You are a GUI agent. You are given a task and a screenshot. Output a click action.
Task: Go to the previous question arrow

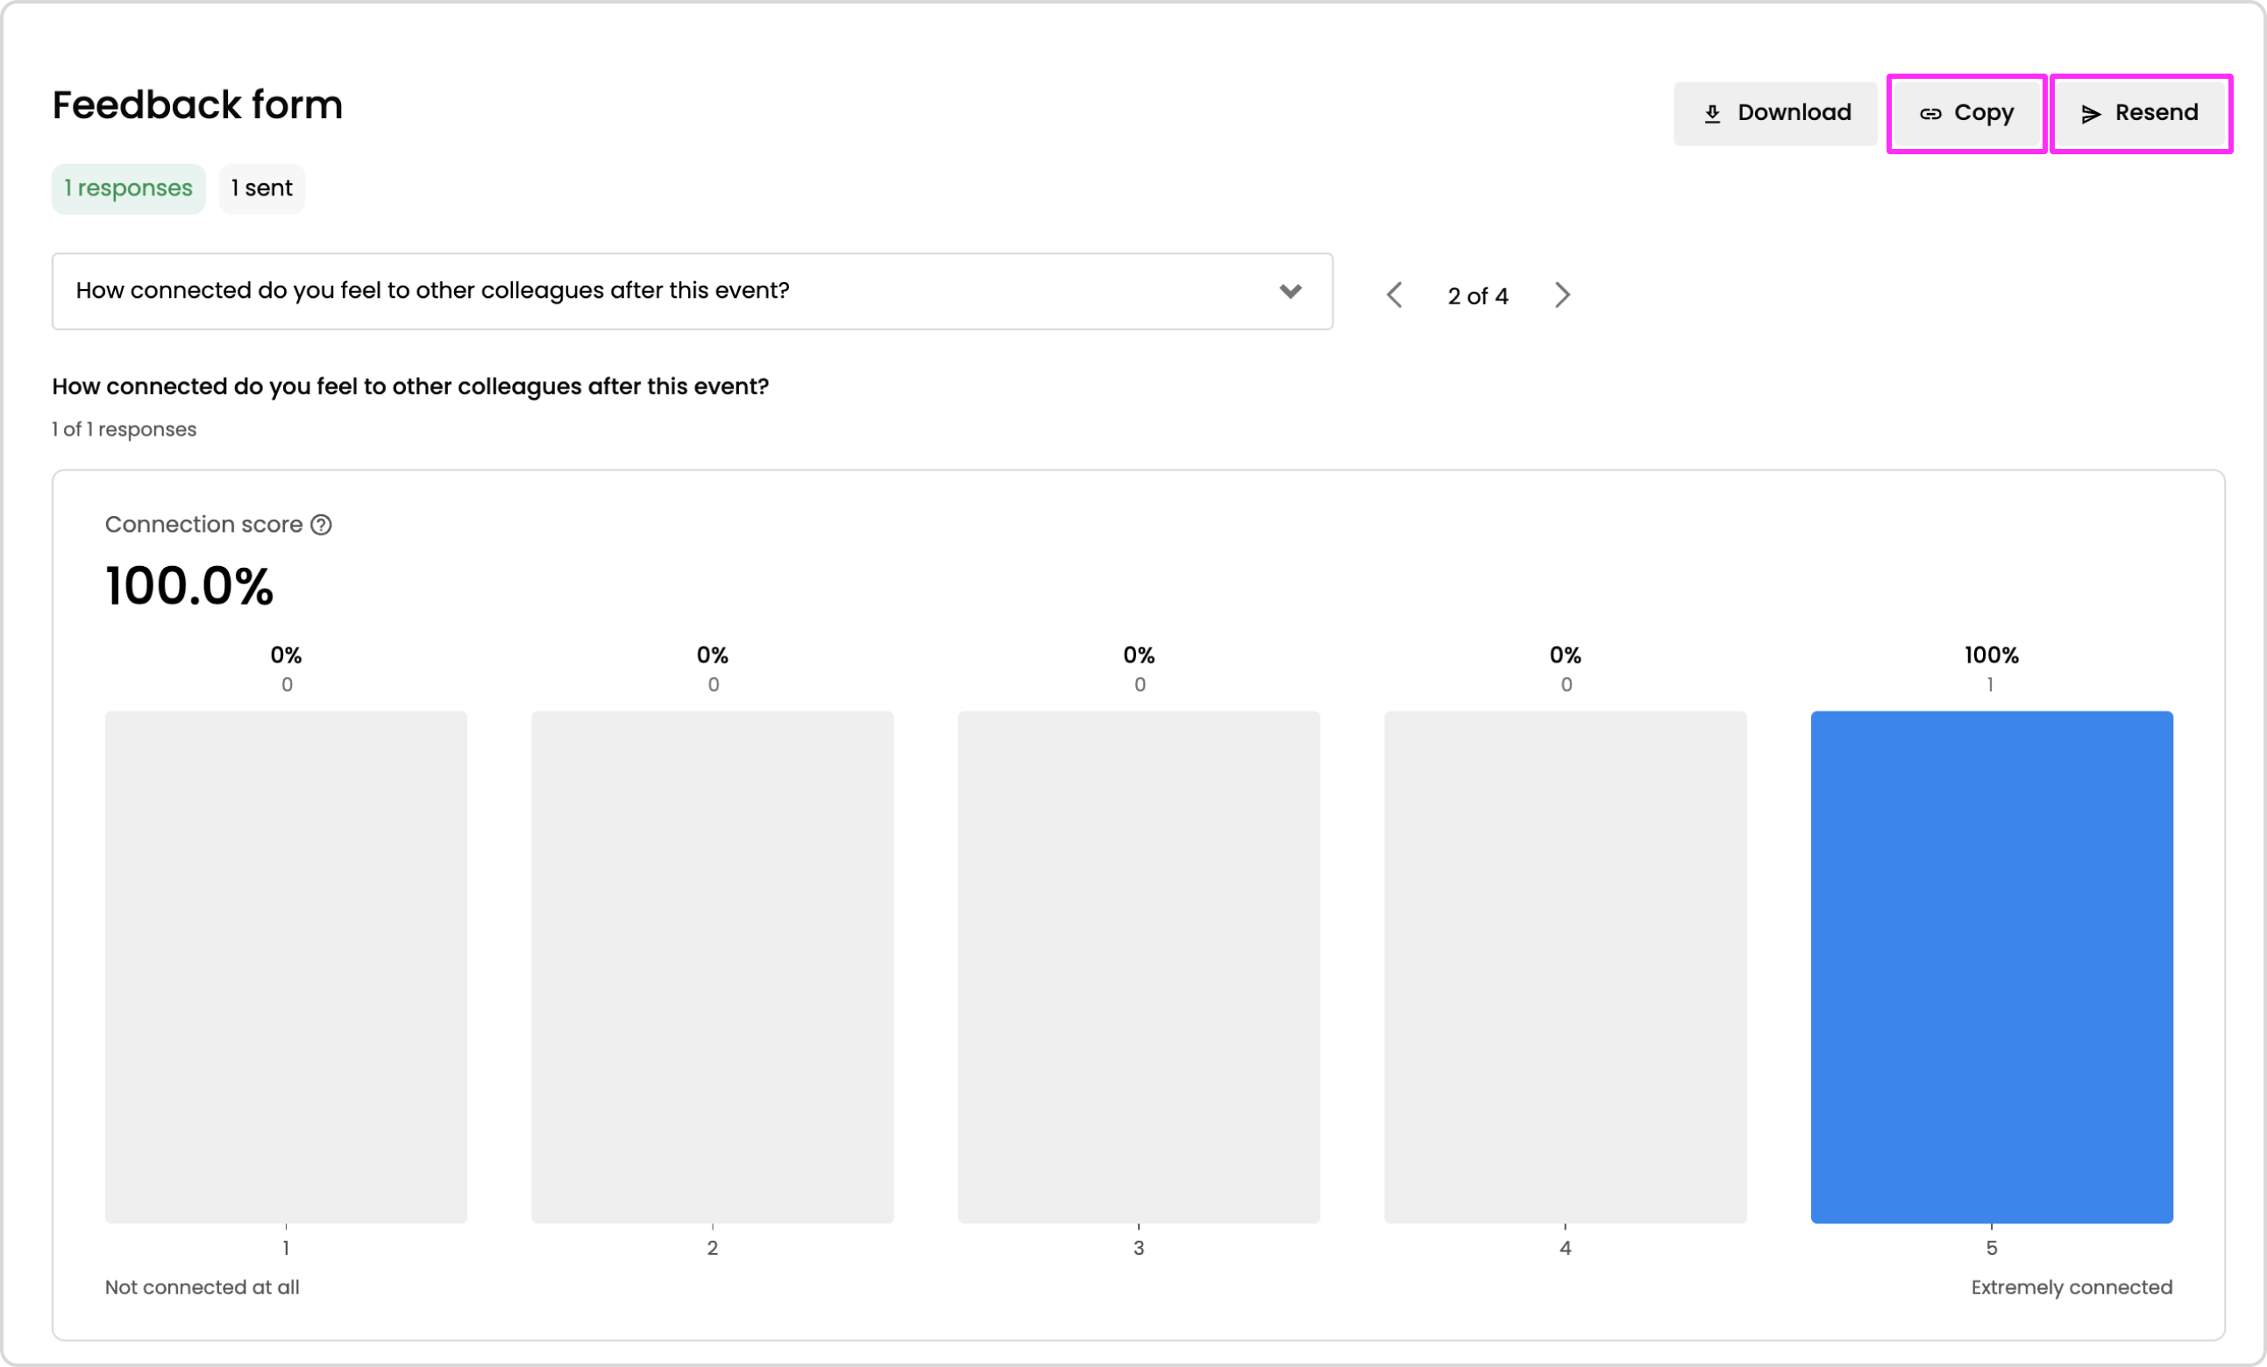[x=1394, y=295]
